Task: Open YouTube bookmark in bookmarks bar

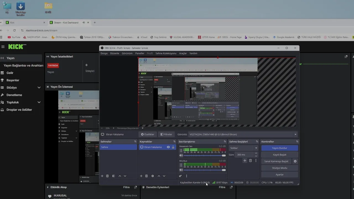Action: [14, 37]
